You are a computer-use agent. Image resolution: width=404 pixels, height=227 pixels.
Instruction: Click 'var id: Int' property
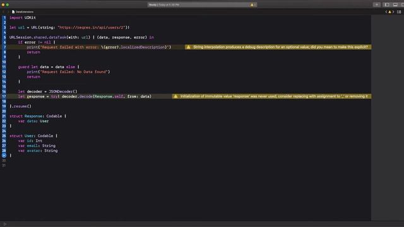click(30, 141)
